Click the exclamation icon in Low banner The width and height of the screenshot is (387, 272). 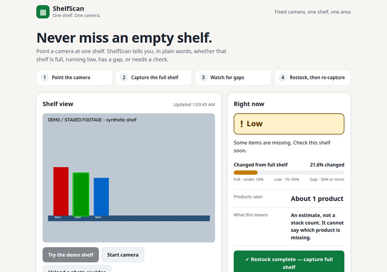pos(242,124)
